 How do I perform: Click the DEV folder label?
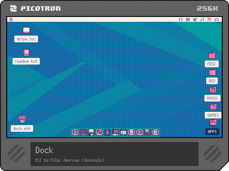click(212, 81)
